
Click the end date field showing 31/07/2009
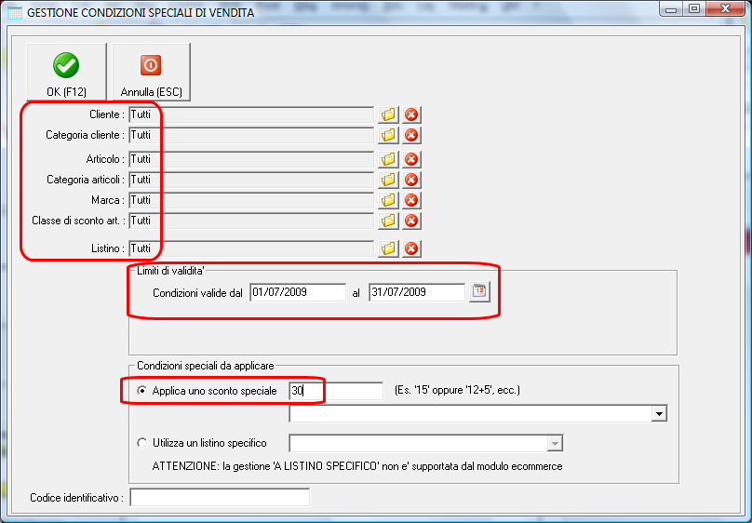click(x=417, y=292)
